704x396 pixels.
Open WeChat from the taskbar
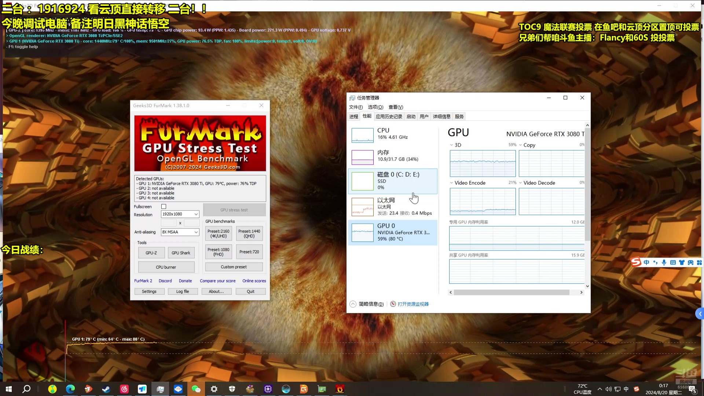pos(196,389)
